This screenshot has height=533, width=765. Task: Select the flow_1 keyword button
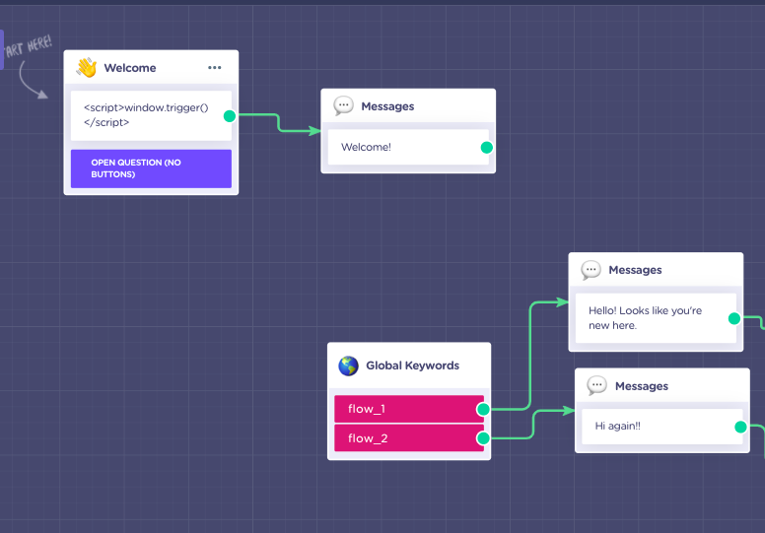click(409, 409)
